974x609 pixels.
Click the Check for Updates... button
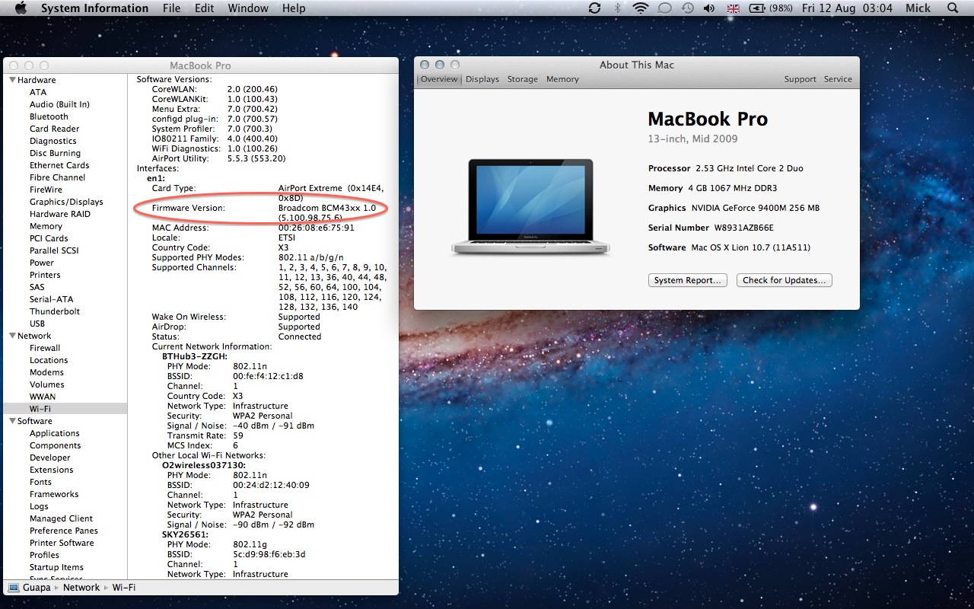[785, 280]
